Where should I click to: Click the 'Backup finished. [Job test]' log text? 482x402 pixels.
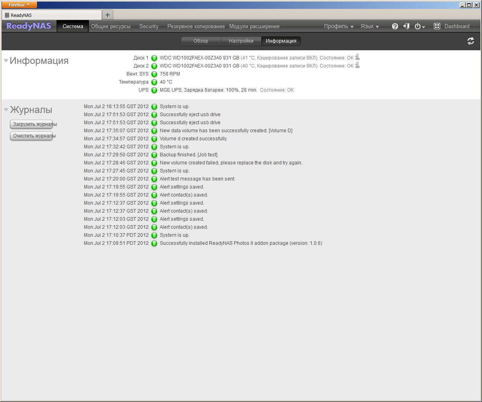point(188,155)
